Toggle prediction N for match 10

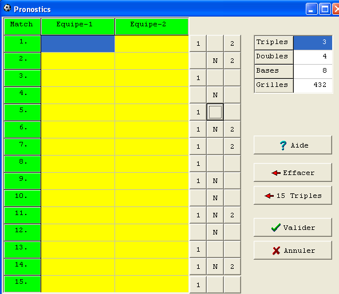click(x=215, y=198)
